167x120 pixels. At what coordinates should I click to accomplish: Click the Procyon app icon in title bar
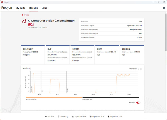[x=2, y=2]
